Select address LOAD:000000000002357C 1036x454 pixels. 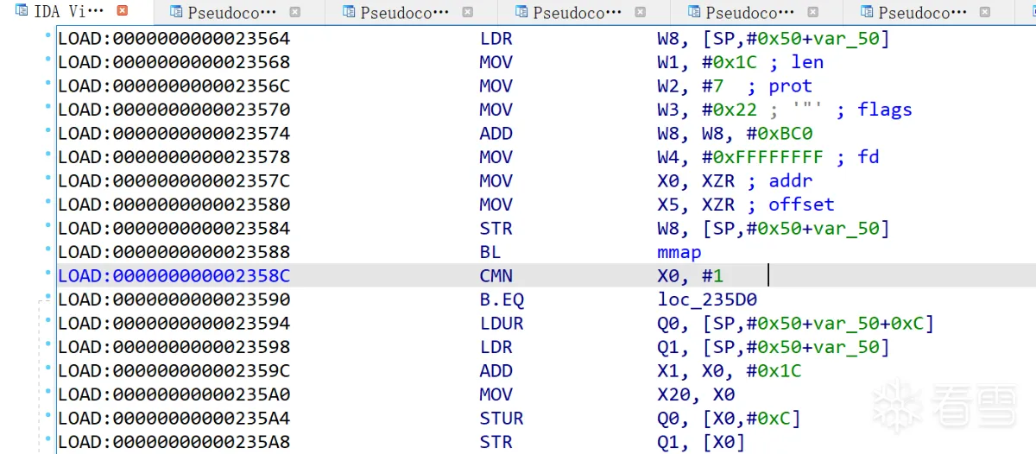coord(174,180)
